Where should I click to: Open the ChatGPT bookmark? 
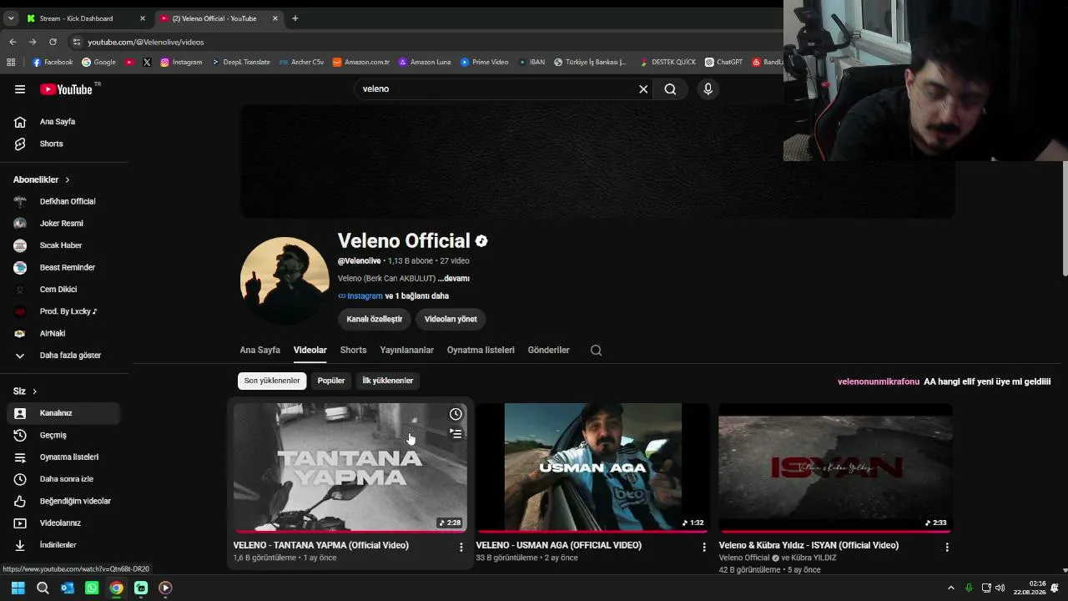pos(723,62)
